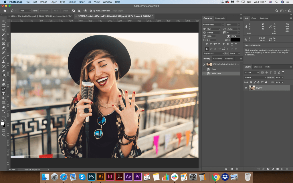
Task: Click the black text Color swatch
Action: point(235,40)
